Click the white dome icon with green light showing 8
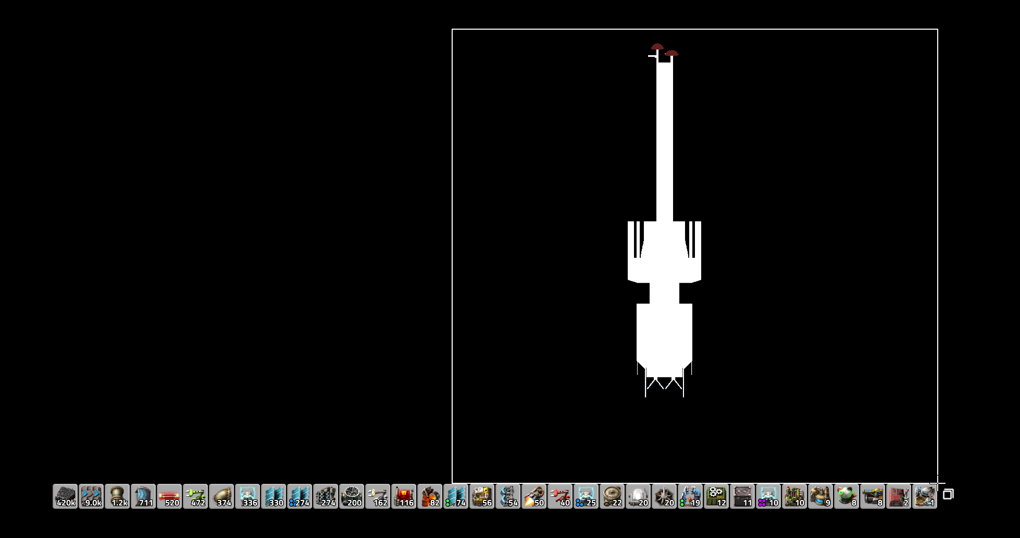The height and width of the screenshot is (538, 1020). click(847, 496)
